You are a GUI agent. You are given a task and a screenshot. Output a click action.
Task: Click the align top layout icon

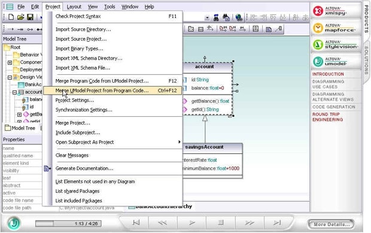click(273, 17)
